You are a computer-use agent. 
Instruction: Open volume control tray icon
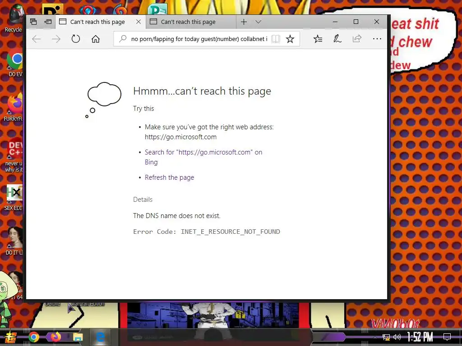(397, 337)
